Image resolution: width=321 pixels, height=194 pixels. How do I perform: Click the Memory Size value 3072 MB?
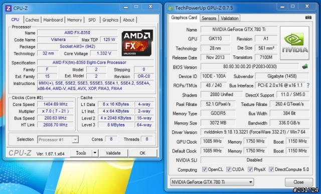point(218,123)
